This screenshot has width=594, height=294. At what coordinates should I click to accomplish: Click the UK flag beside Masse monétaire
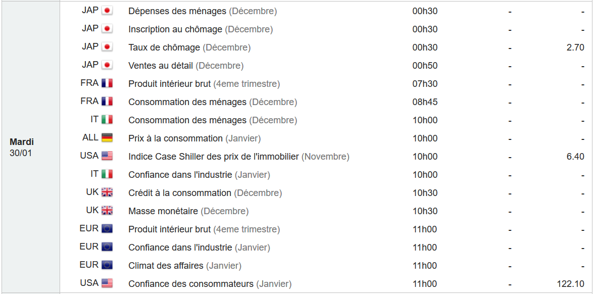pyautogui.click(x=107, y=211)
